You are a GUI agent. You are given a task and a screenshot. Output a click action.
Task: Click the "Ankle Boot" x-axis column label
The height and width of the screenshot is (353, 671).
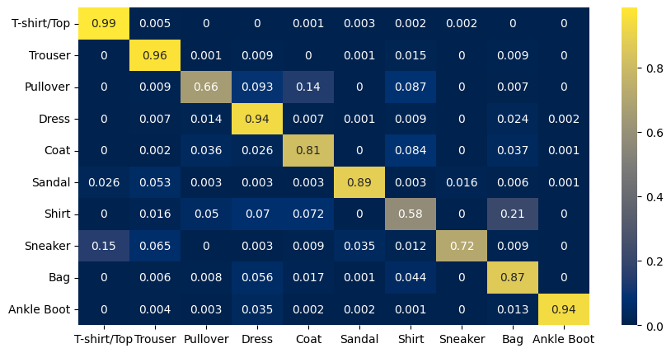564,338
